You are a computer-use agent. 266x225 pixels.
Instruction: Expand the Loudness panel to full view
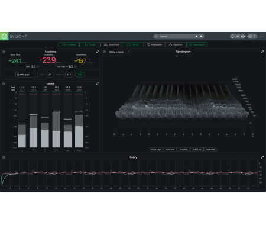[x=97, y=52]
